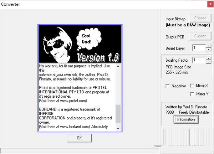
Task: Toggle the Mirror X checkbox
Action: [x=192, y=86]
